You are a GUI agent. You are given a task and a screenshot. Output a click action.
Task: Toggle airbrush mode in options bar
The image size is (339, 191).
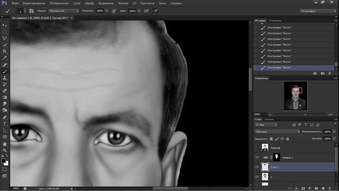tap(146, 11)
